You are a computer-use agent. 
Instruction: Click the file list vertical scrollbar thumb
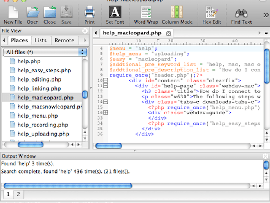[85, 94]
